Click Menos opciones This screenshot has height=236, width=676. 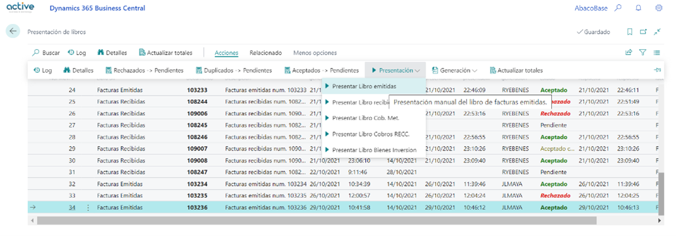coord(315,53)
